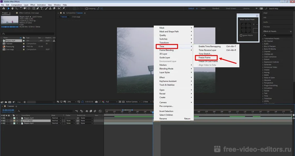295x156 pixels.
Task: Open the Стоп кадр composition viewer tab
Action: 76,17
